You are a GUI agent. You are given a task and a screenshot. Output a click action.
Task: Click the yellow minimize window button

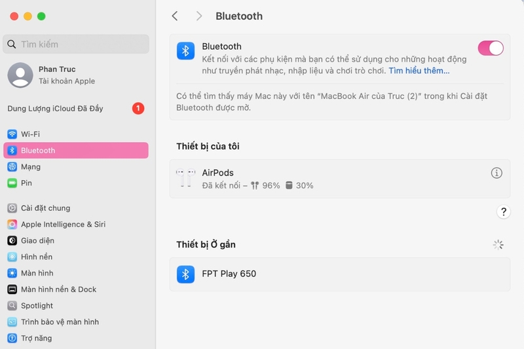pyautogui.click(x=28, y=16)
